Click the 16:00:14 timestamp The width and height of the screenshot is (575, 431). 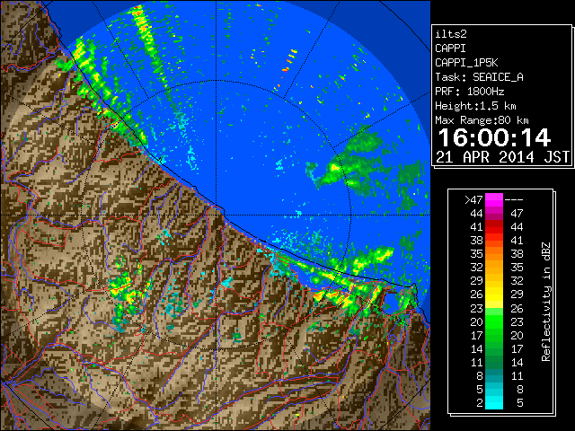pyautogui.click(x=494, y=137)
